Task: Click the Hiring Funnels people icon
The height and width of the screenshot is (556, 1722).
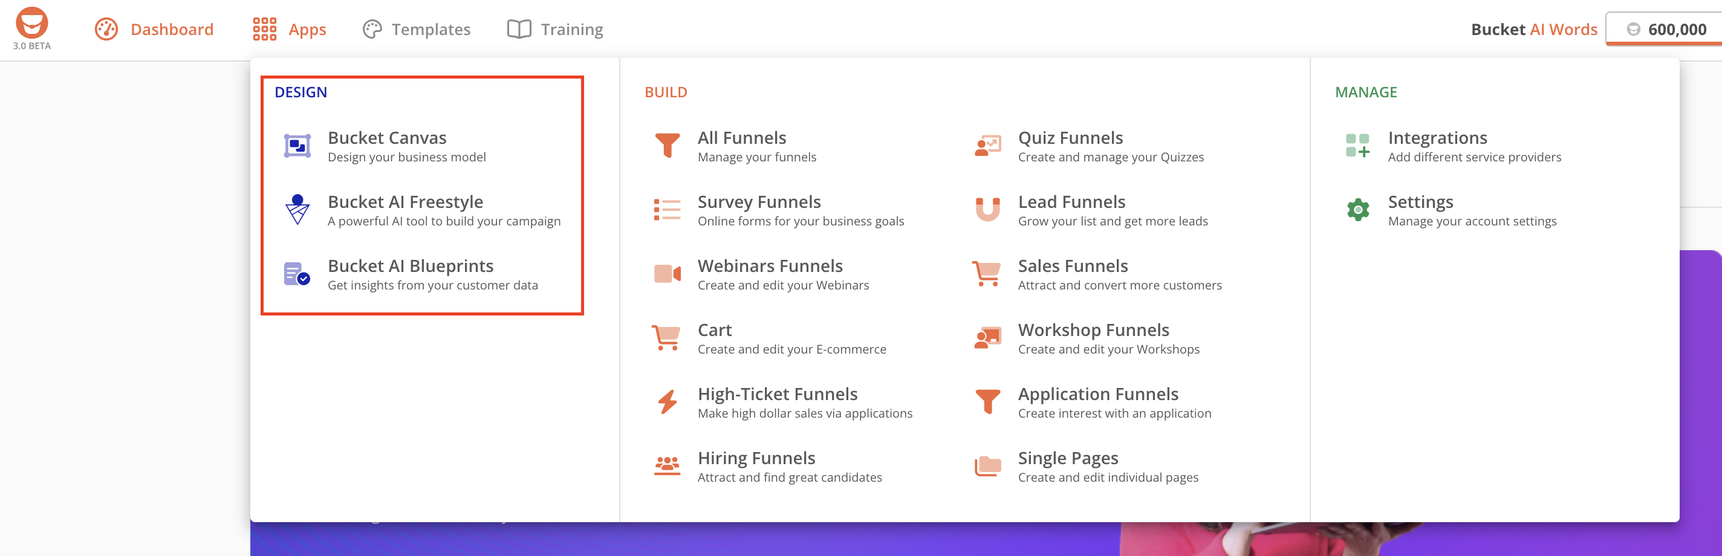Action: coord(667,466)
